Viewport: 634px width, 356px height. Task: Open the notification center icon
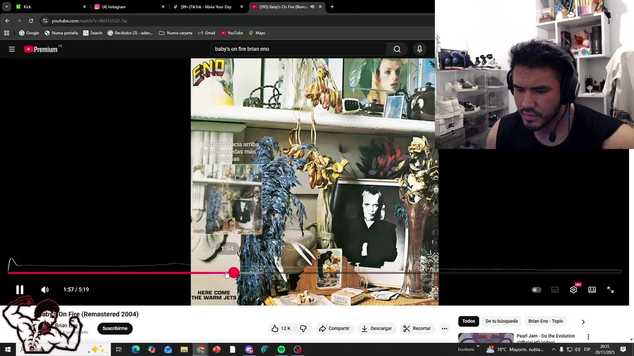click(x=623, y=350)
